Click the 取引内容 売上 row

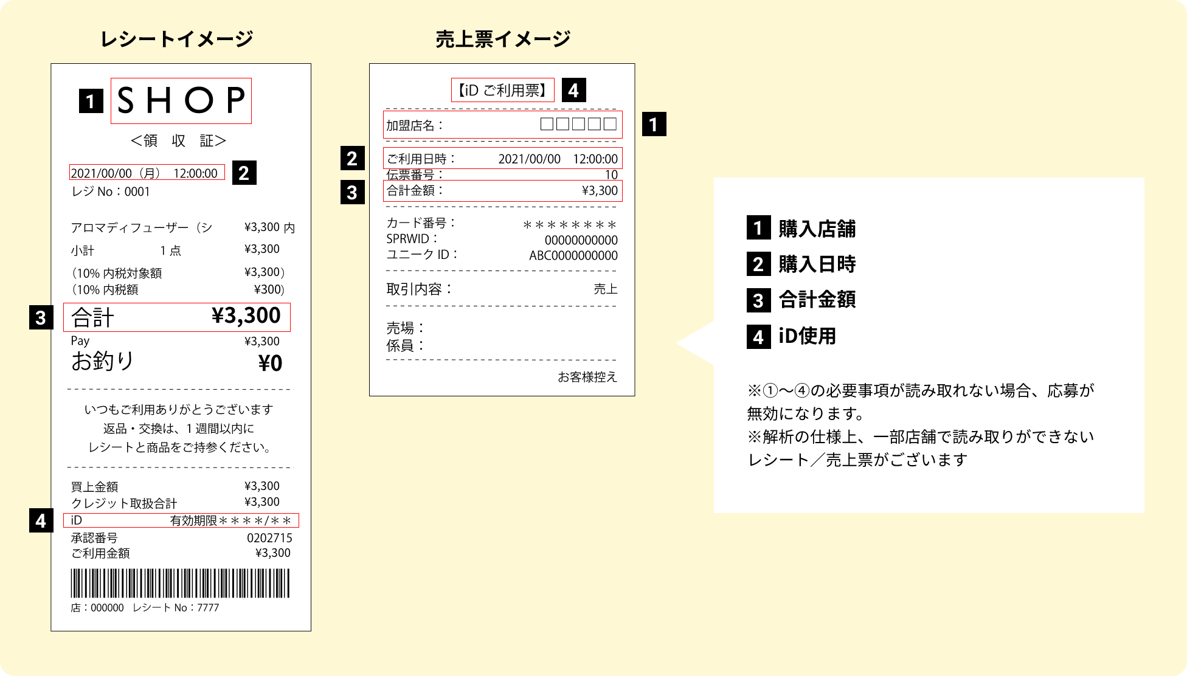point(502,289)
